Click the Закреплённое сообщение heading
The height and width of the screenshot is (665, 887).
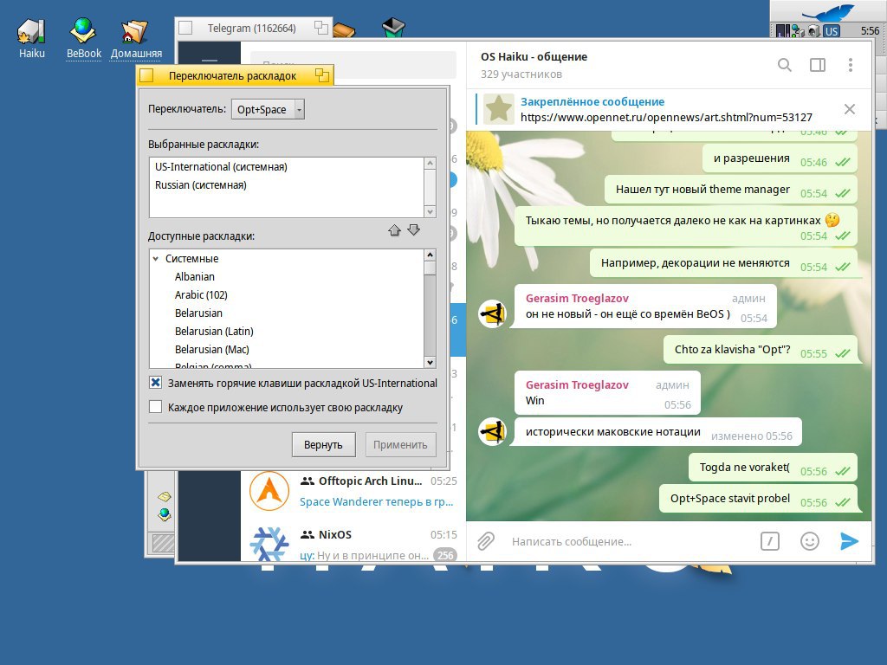pyautogui.click(x=592, y=102)
